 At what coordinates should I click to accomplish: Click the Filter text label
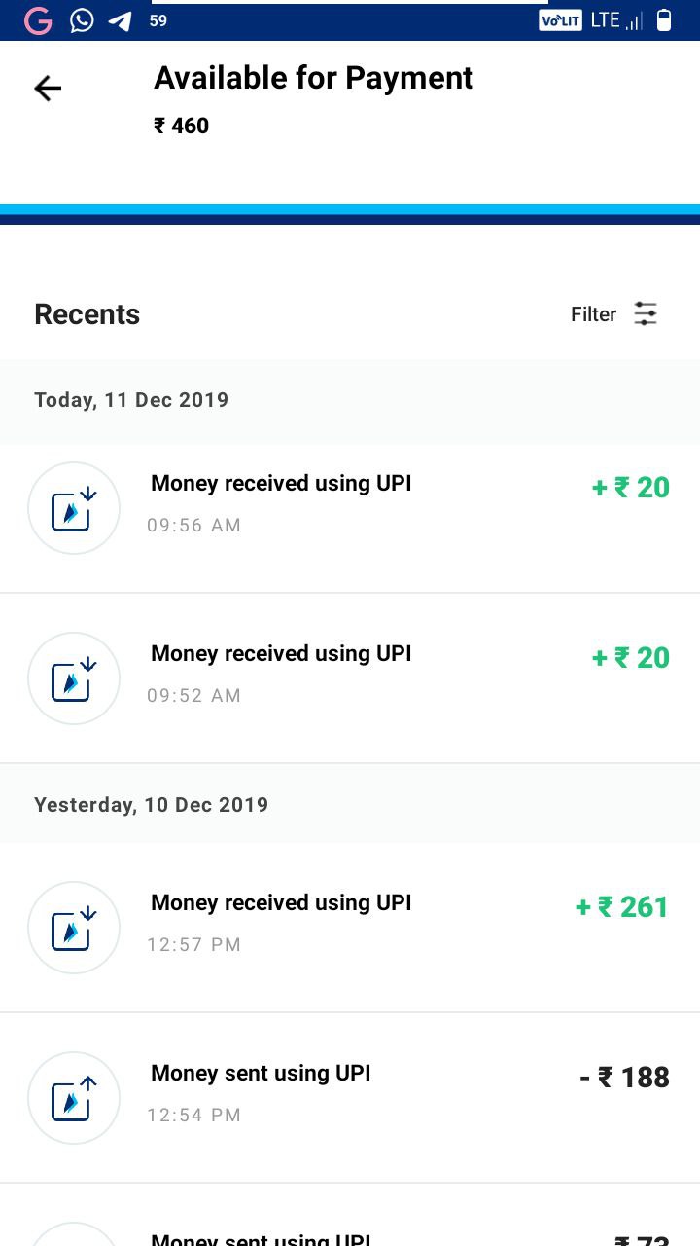pyautogui.click(x=593, y=314)
